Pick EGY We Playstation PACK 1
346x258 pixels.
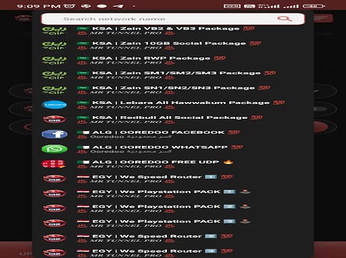tap(173, 194)
